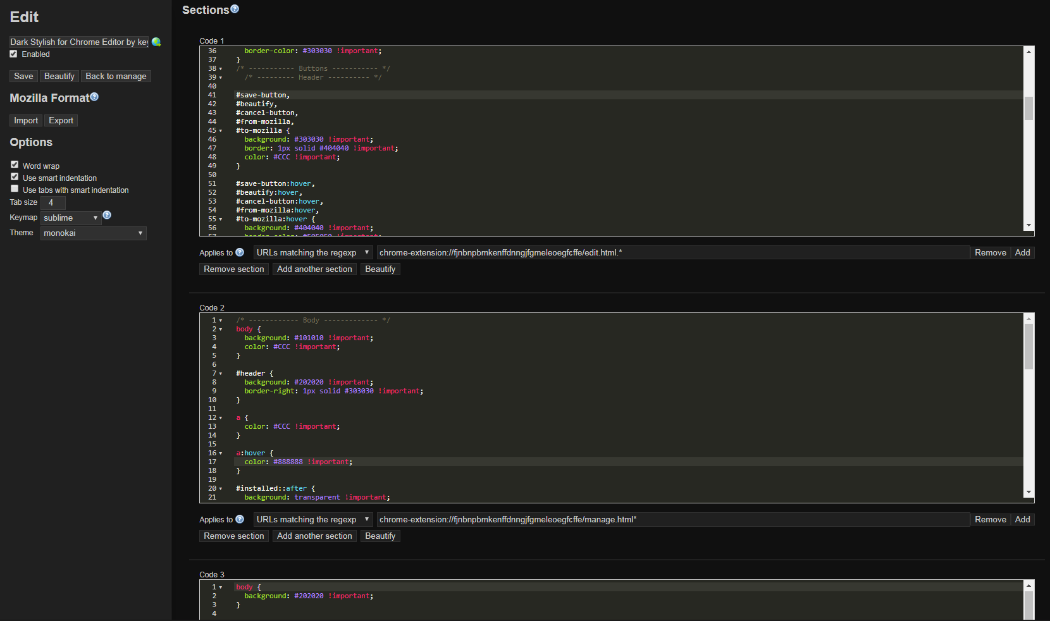This screenshot has height=621, width=1050.
Task: Add another section after Code 1
Action: [x=314, y=269]
